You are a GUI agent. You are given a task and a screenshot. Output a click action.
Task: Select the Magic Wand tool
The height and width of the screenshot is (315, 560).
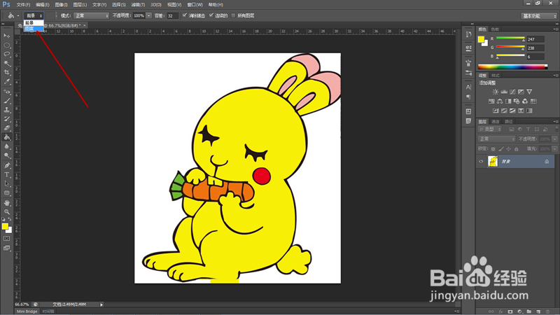point(7,64)
